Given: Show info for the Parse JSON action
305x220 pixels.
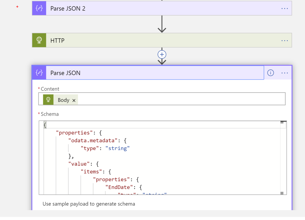Looking at the screenshot, I should pyautogui.click(x=271, y=73).
